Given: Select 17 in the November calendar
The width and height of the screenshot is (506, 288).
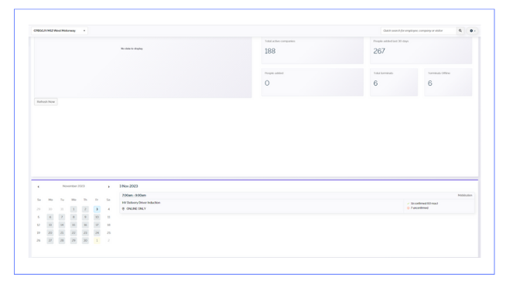Looking at the screenshot, I should pos(97,225).
